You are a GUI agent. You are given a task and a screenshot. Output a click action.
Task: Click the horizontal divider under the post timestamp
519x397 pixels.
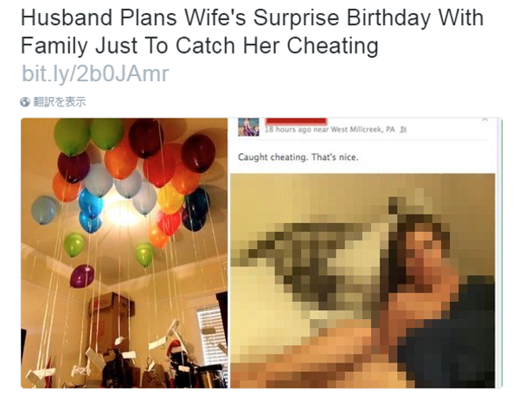363,140
